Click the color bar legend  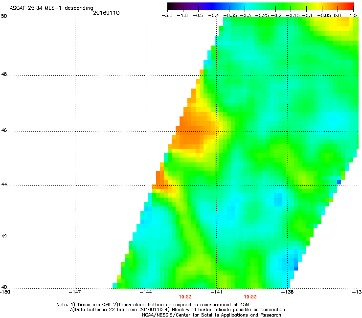(260, 6)
